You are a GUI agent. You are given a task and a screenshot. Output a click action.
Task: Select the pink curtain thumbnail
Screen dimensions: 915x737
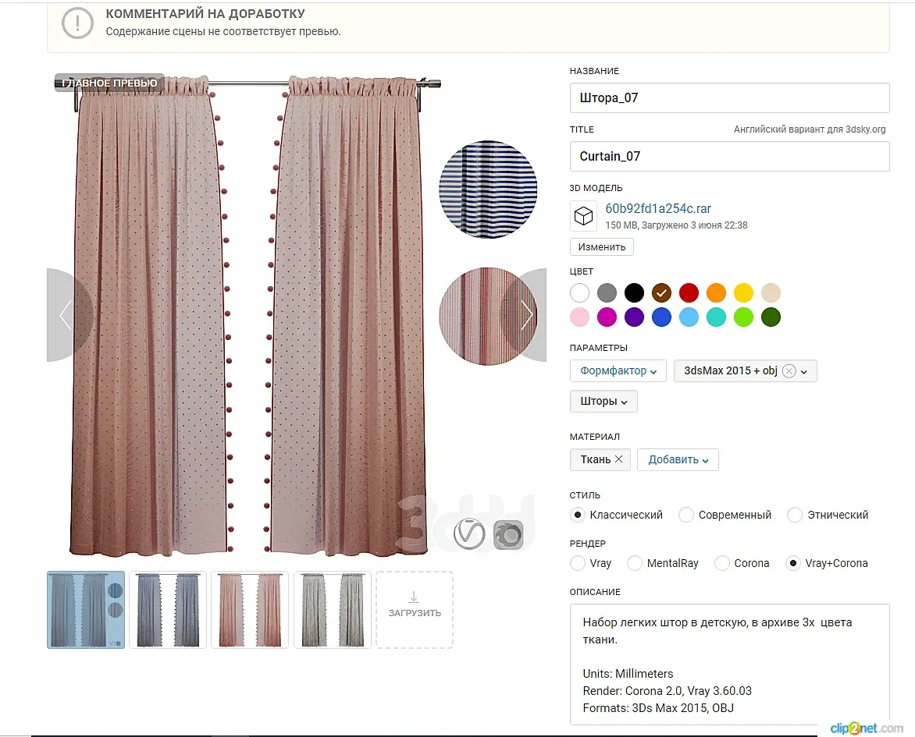[x=250, y=610]
